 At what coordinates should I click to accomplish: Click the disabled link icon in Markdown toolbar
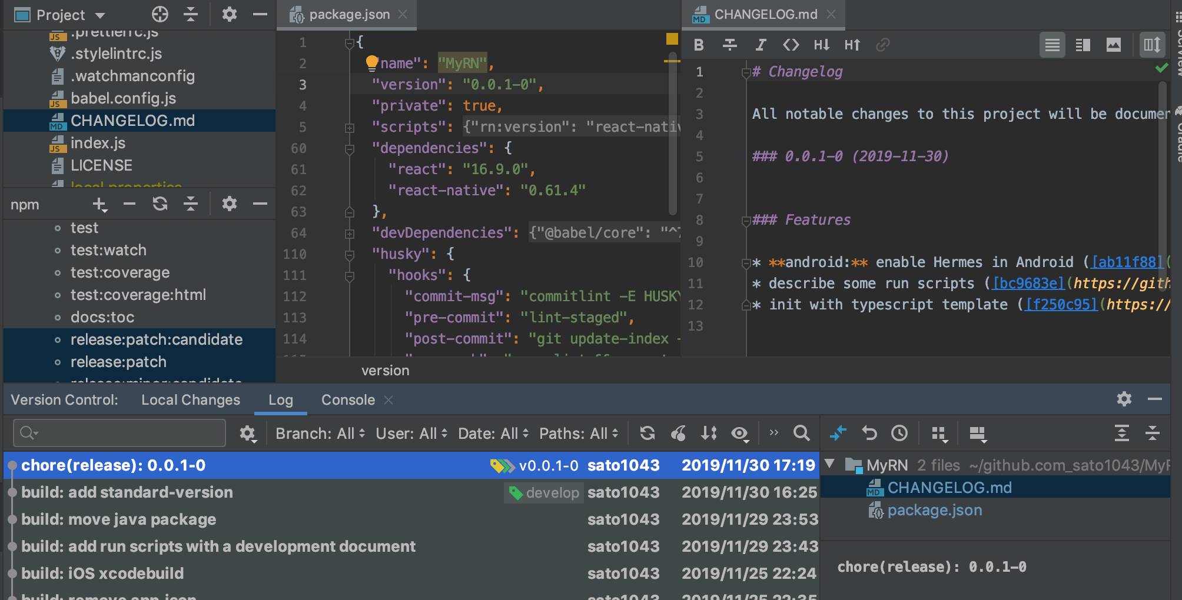point(882,45)
